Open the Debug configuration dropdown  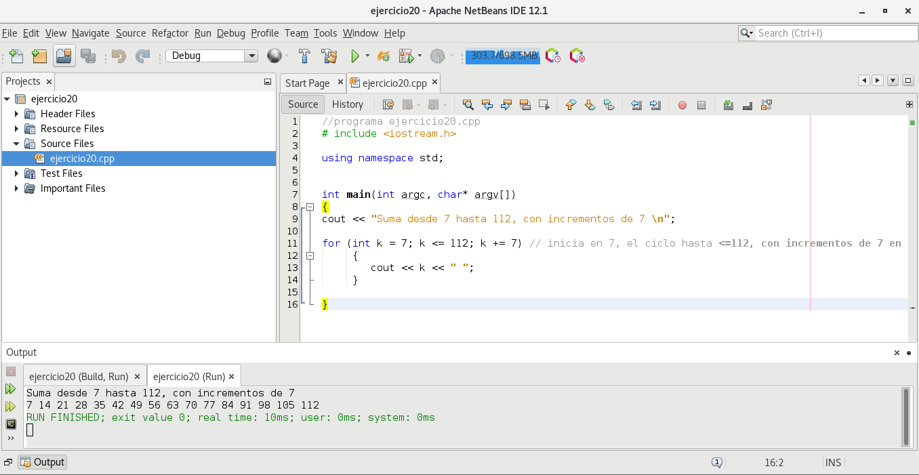coord(251,56)
